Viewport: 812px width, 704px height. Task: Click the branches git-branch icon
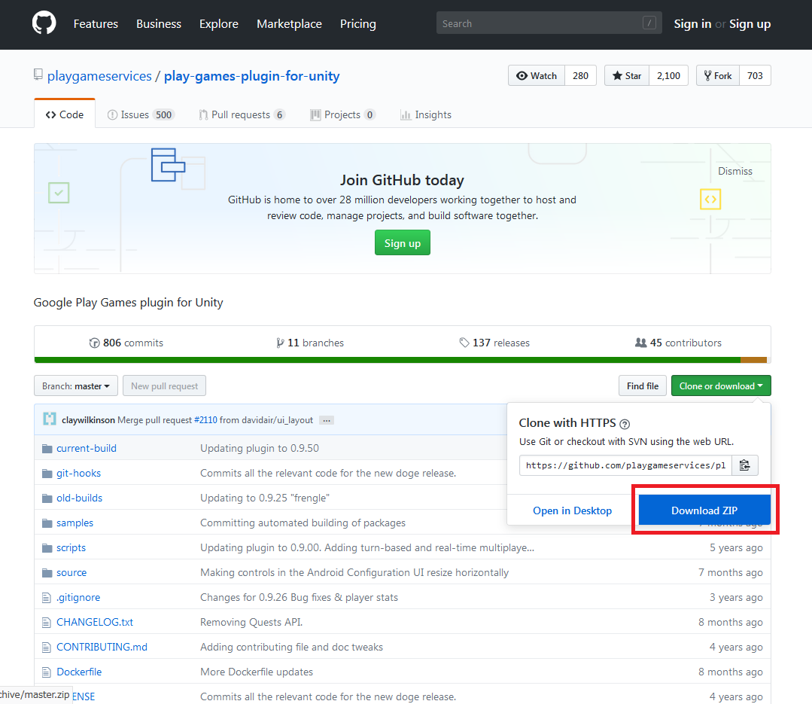280,343
